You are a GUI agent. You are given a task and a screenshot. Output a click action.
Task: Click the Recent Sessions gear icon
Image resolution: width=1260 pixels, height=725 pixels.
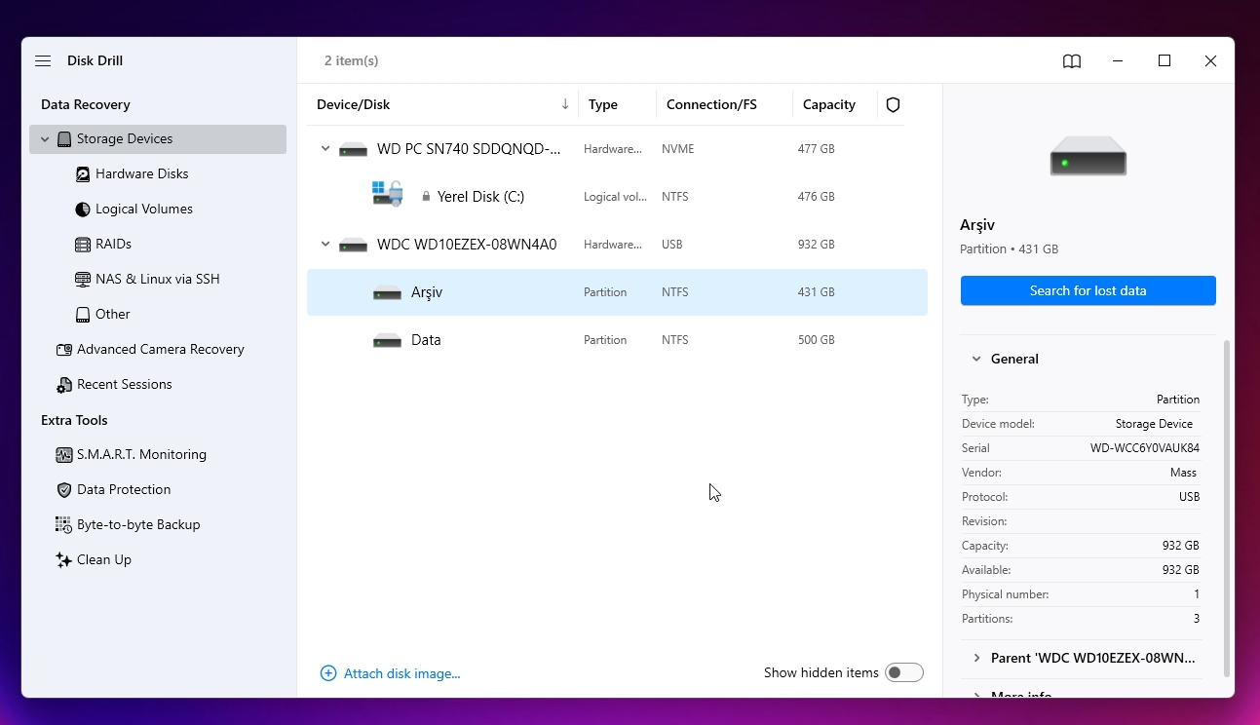pos(64,385)
